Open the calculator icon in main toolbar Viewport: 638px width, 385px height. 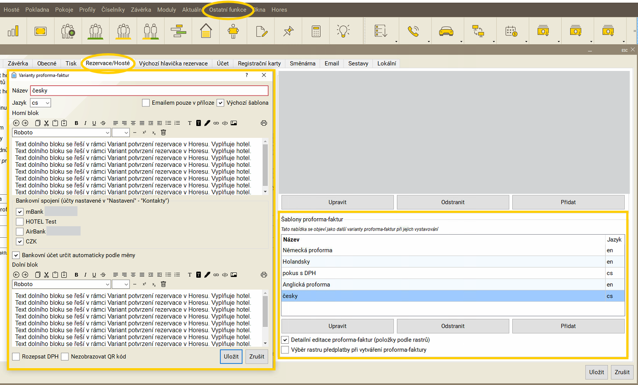(x=316, y=31)
